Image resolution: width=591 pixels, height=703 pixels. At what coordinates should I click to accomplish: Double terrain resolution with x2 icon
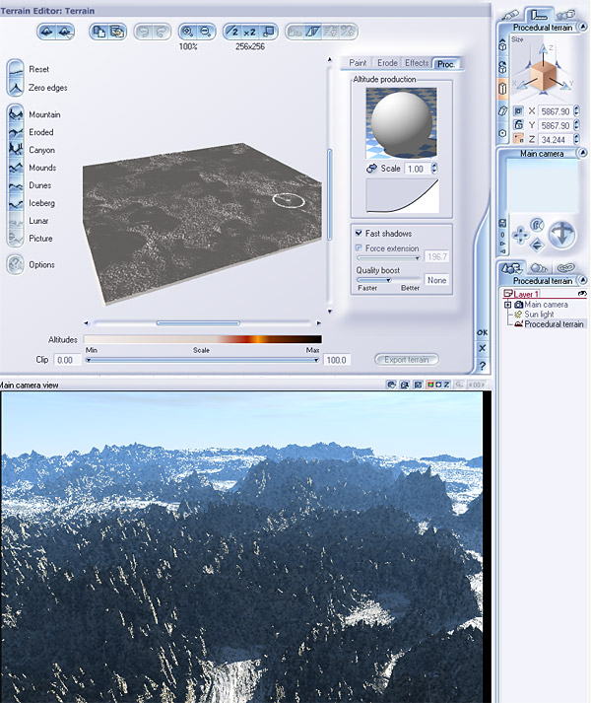pos(250,32)
